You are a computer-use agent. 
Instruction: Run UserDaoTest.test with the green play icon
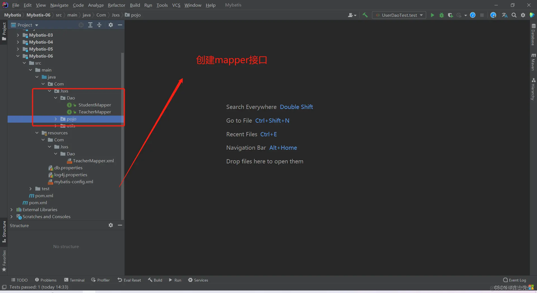(x=432, y=15)
